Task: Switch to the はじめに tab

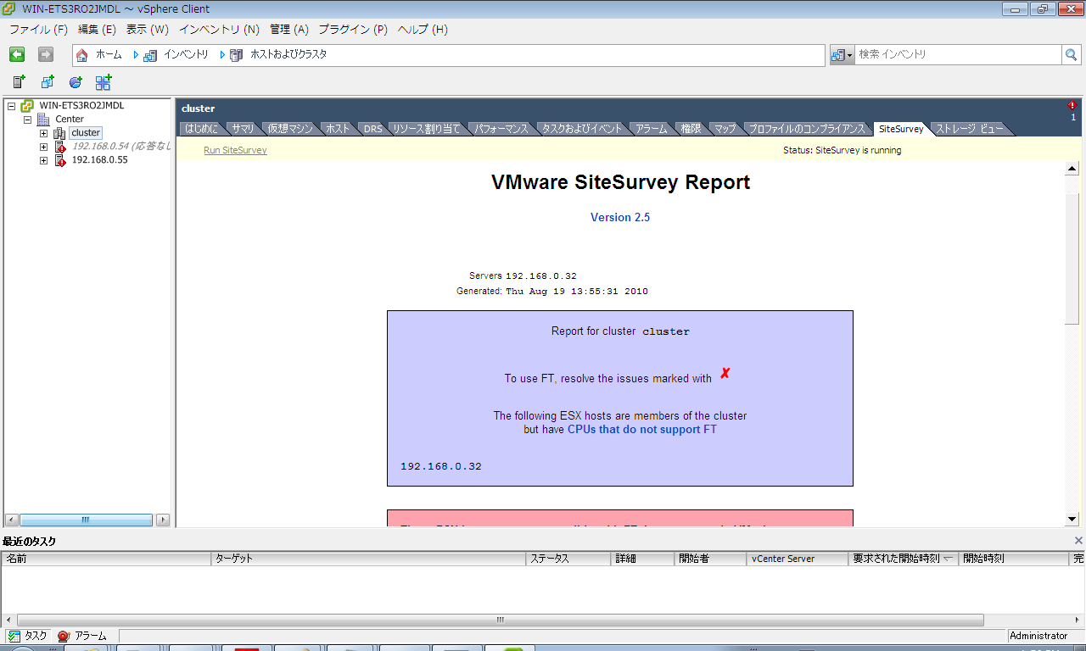Action: pyautogui.click(x=201, y=129)
